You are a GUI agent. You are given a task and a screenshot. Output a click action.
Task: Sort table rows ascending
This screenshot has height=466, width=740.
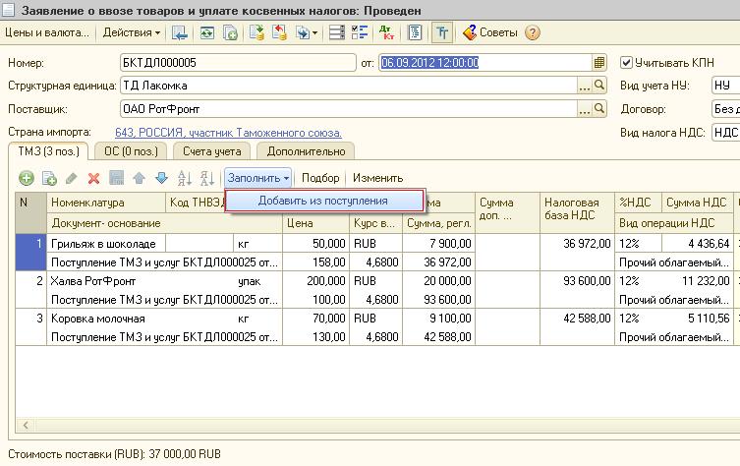pyautogui.click(x=184, y=178)
